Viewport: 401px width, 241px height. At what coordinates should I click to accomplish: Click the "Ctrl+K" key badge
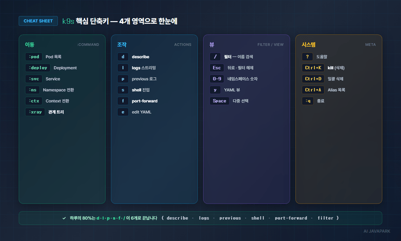click(313, 68)
